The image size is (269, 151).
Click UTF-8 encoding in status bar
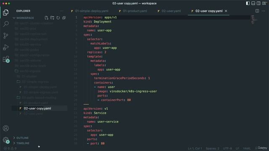(x=227, y=148)
